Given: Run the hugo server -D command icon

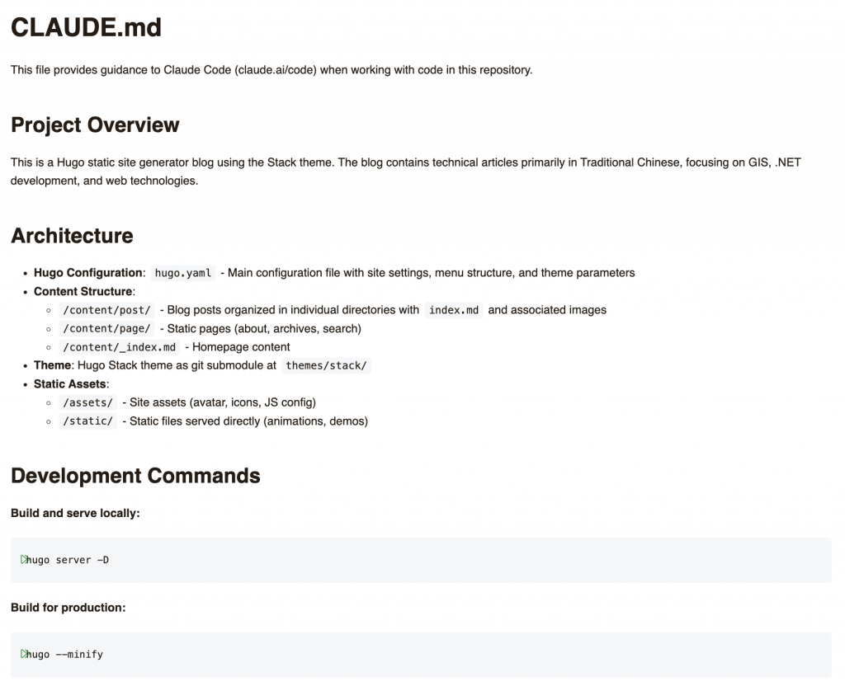Looking at the screenshot, I should point(24,559).
